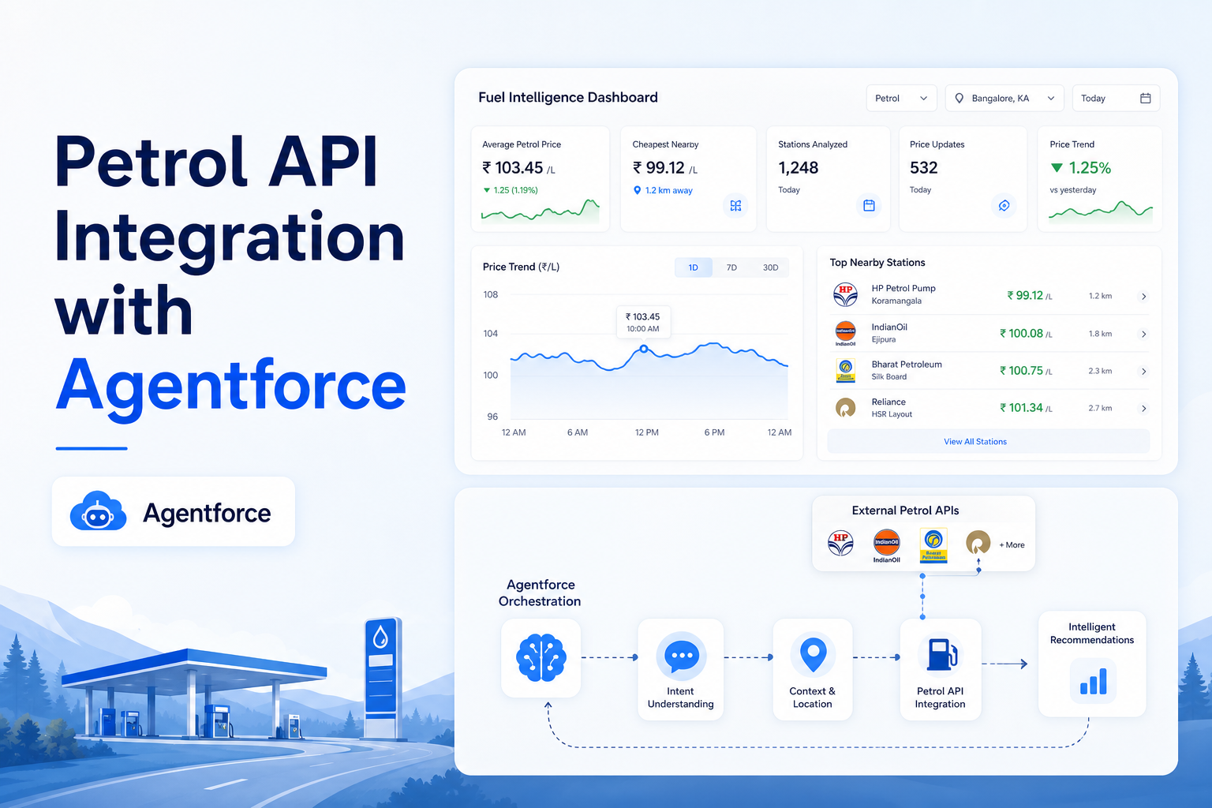Select the IndianOil logo under External Petrol APIs

click(887, 544)
